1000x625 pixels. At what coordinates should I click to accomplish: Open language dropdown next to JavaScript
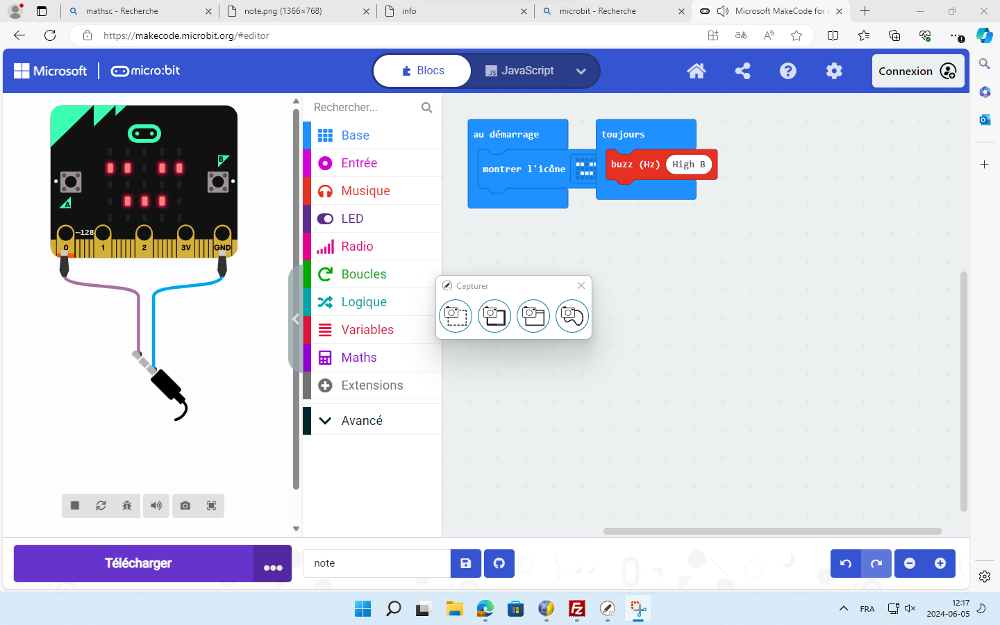point(581,71)
